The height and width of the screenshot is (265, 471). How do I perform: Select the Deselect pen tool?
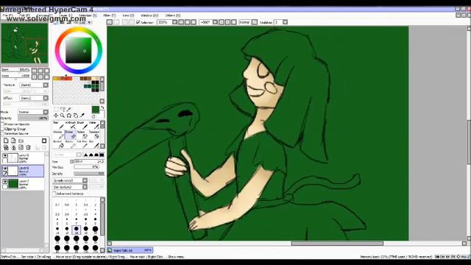pyautogui.click(x=94, y=135)
